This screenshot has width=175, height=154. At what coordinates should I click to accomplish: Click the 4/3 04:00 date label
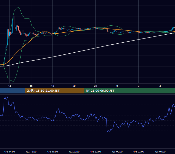[160, 151]
